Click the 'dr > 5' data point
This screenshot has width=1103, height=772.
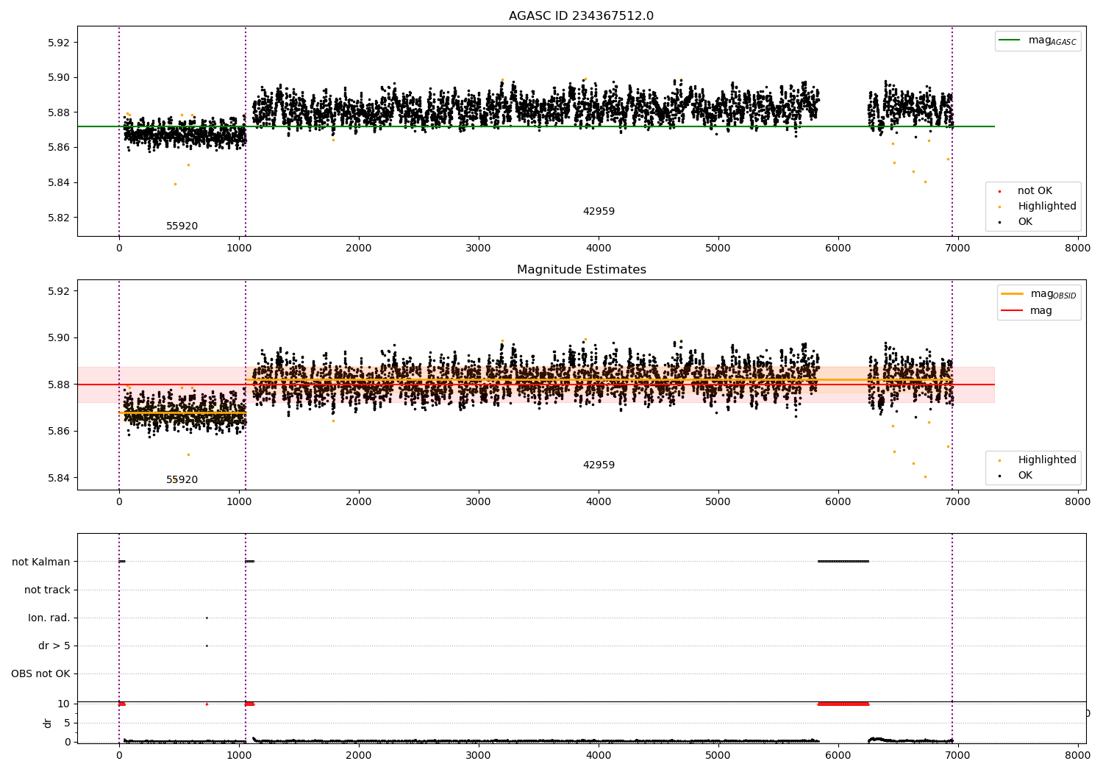tap(207, 646)
